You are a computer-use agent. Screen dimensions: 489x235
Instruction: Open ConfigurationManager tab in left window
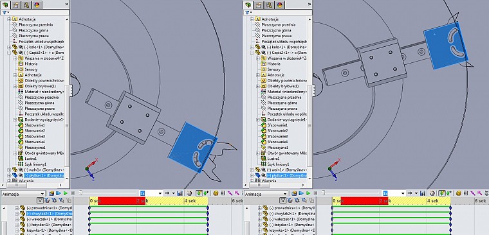coord(27,4)
